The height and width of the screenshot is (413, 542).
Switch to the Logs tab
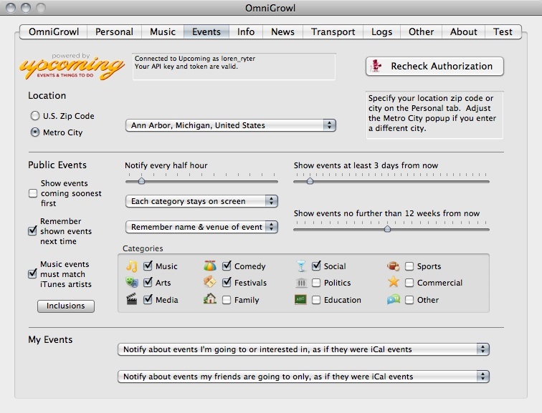click(x=381, y=31)
